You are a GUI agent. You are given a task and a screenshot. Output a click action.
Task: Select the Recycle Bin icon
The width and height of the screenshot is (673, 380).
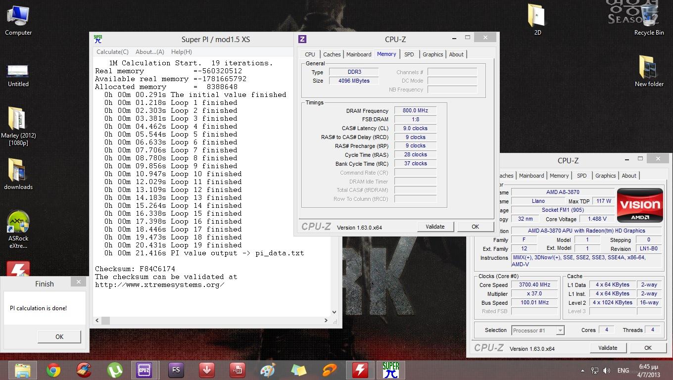point(649,20)
